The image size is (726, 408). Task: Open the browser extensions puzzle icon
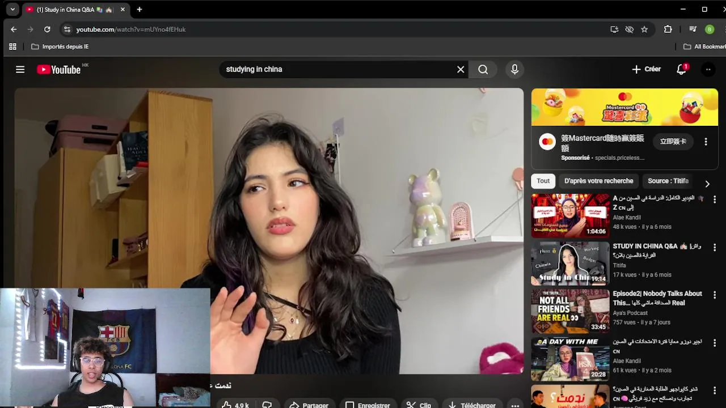tap(668, 29)
